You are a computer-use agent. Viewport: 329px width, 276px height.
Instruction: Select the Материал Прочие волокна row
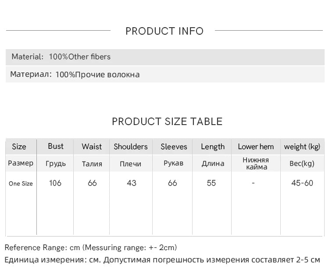165,74
